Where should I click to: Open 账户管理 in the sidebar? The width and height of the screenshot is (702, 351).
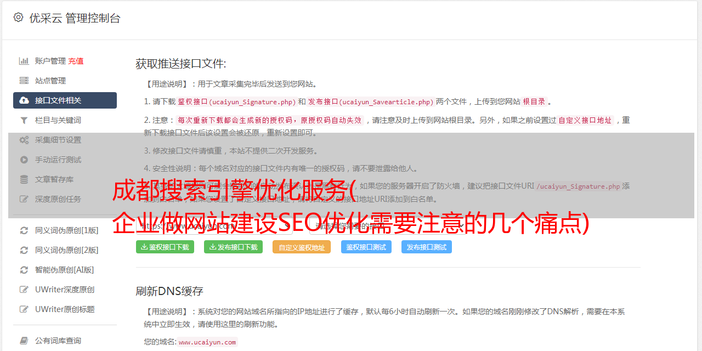50,61
